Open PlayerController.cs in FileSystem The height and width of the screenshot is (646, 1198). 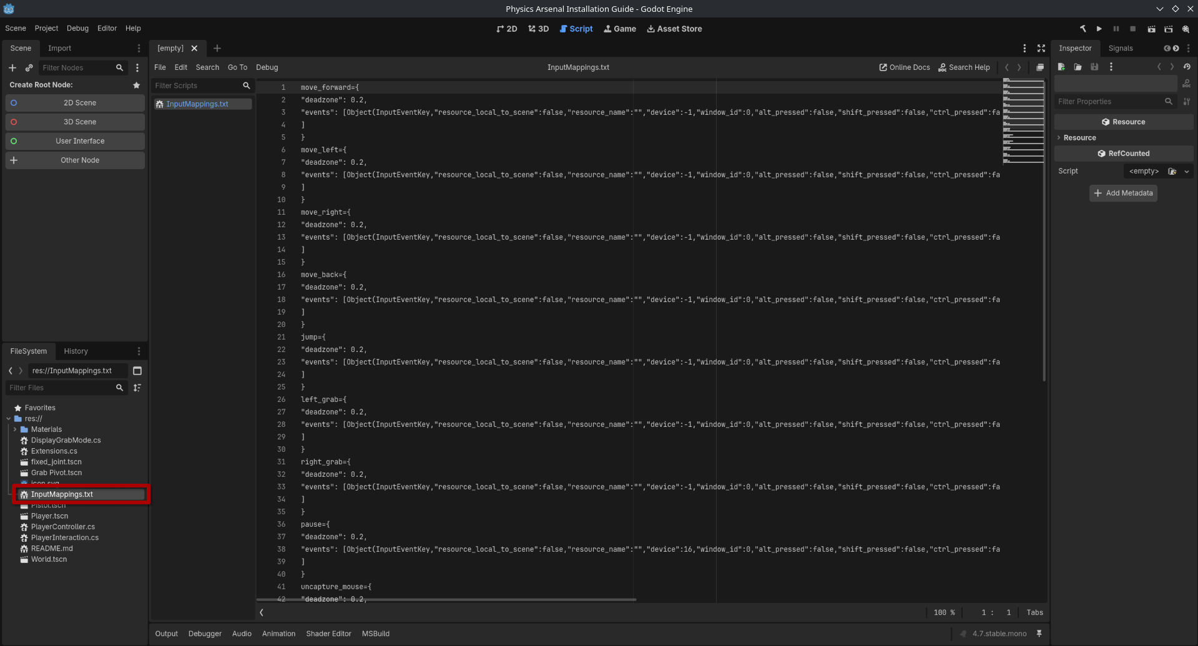(63, 527)
